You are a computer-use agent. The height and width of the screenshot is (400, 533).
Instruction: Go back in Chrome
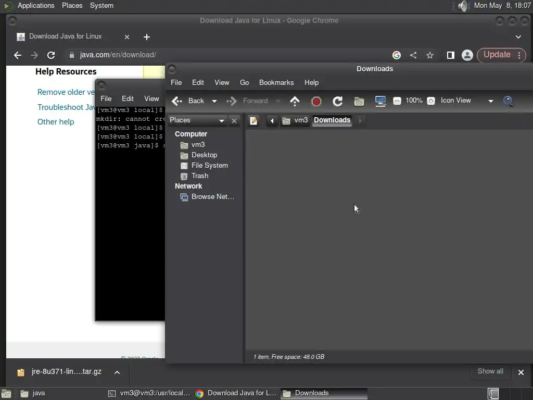tap(18, 55)
